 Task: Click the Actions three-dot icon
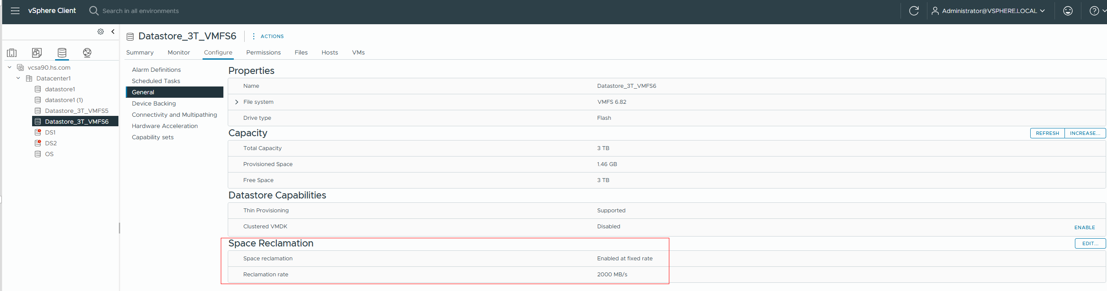tap(254, 36)
